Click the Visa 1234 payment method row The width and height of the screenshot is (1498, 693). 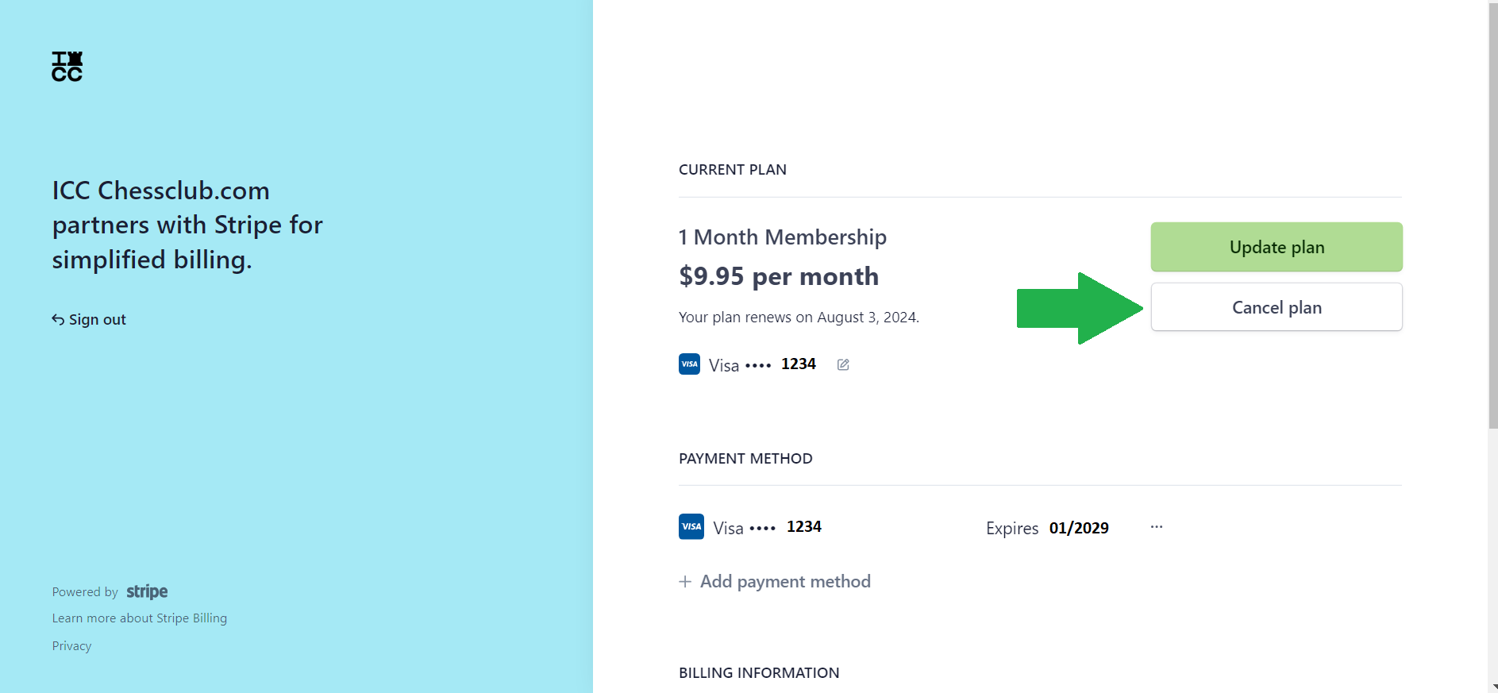[x=921, y=527]
